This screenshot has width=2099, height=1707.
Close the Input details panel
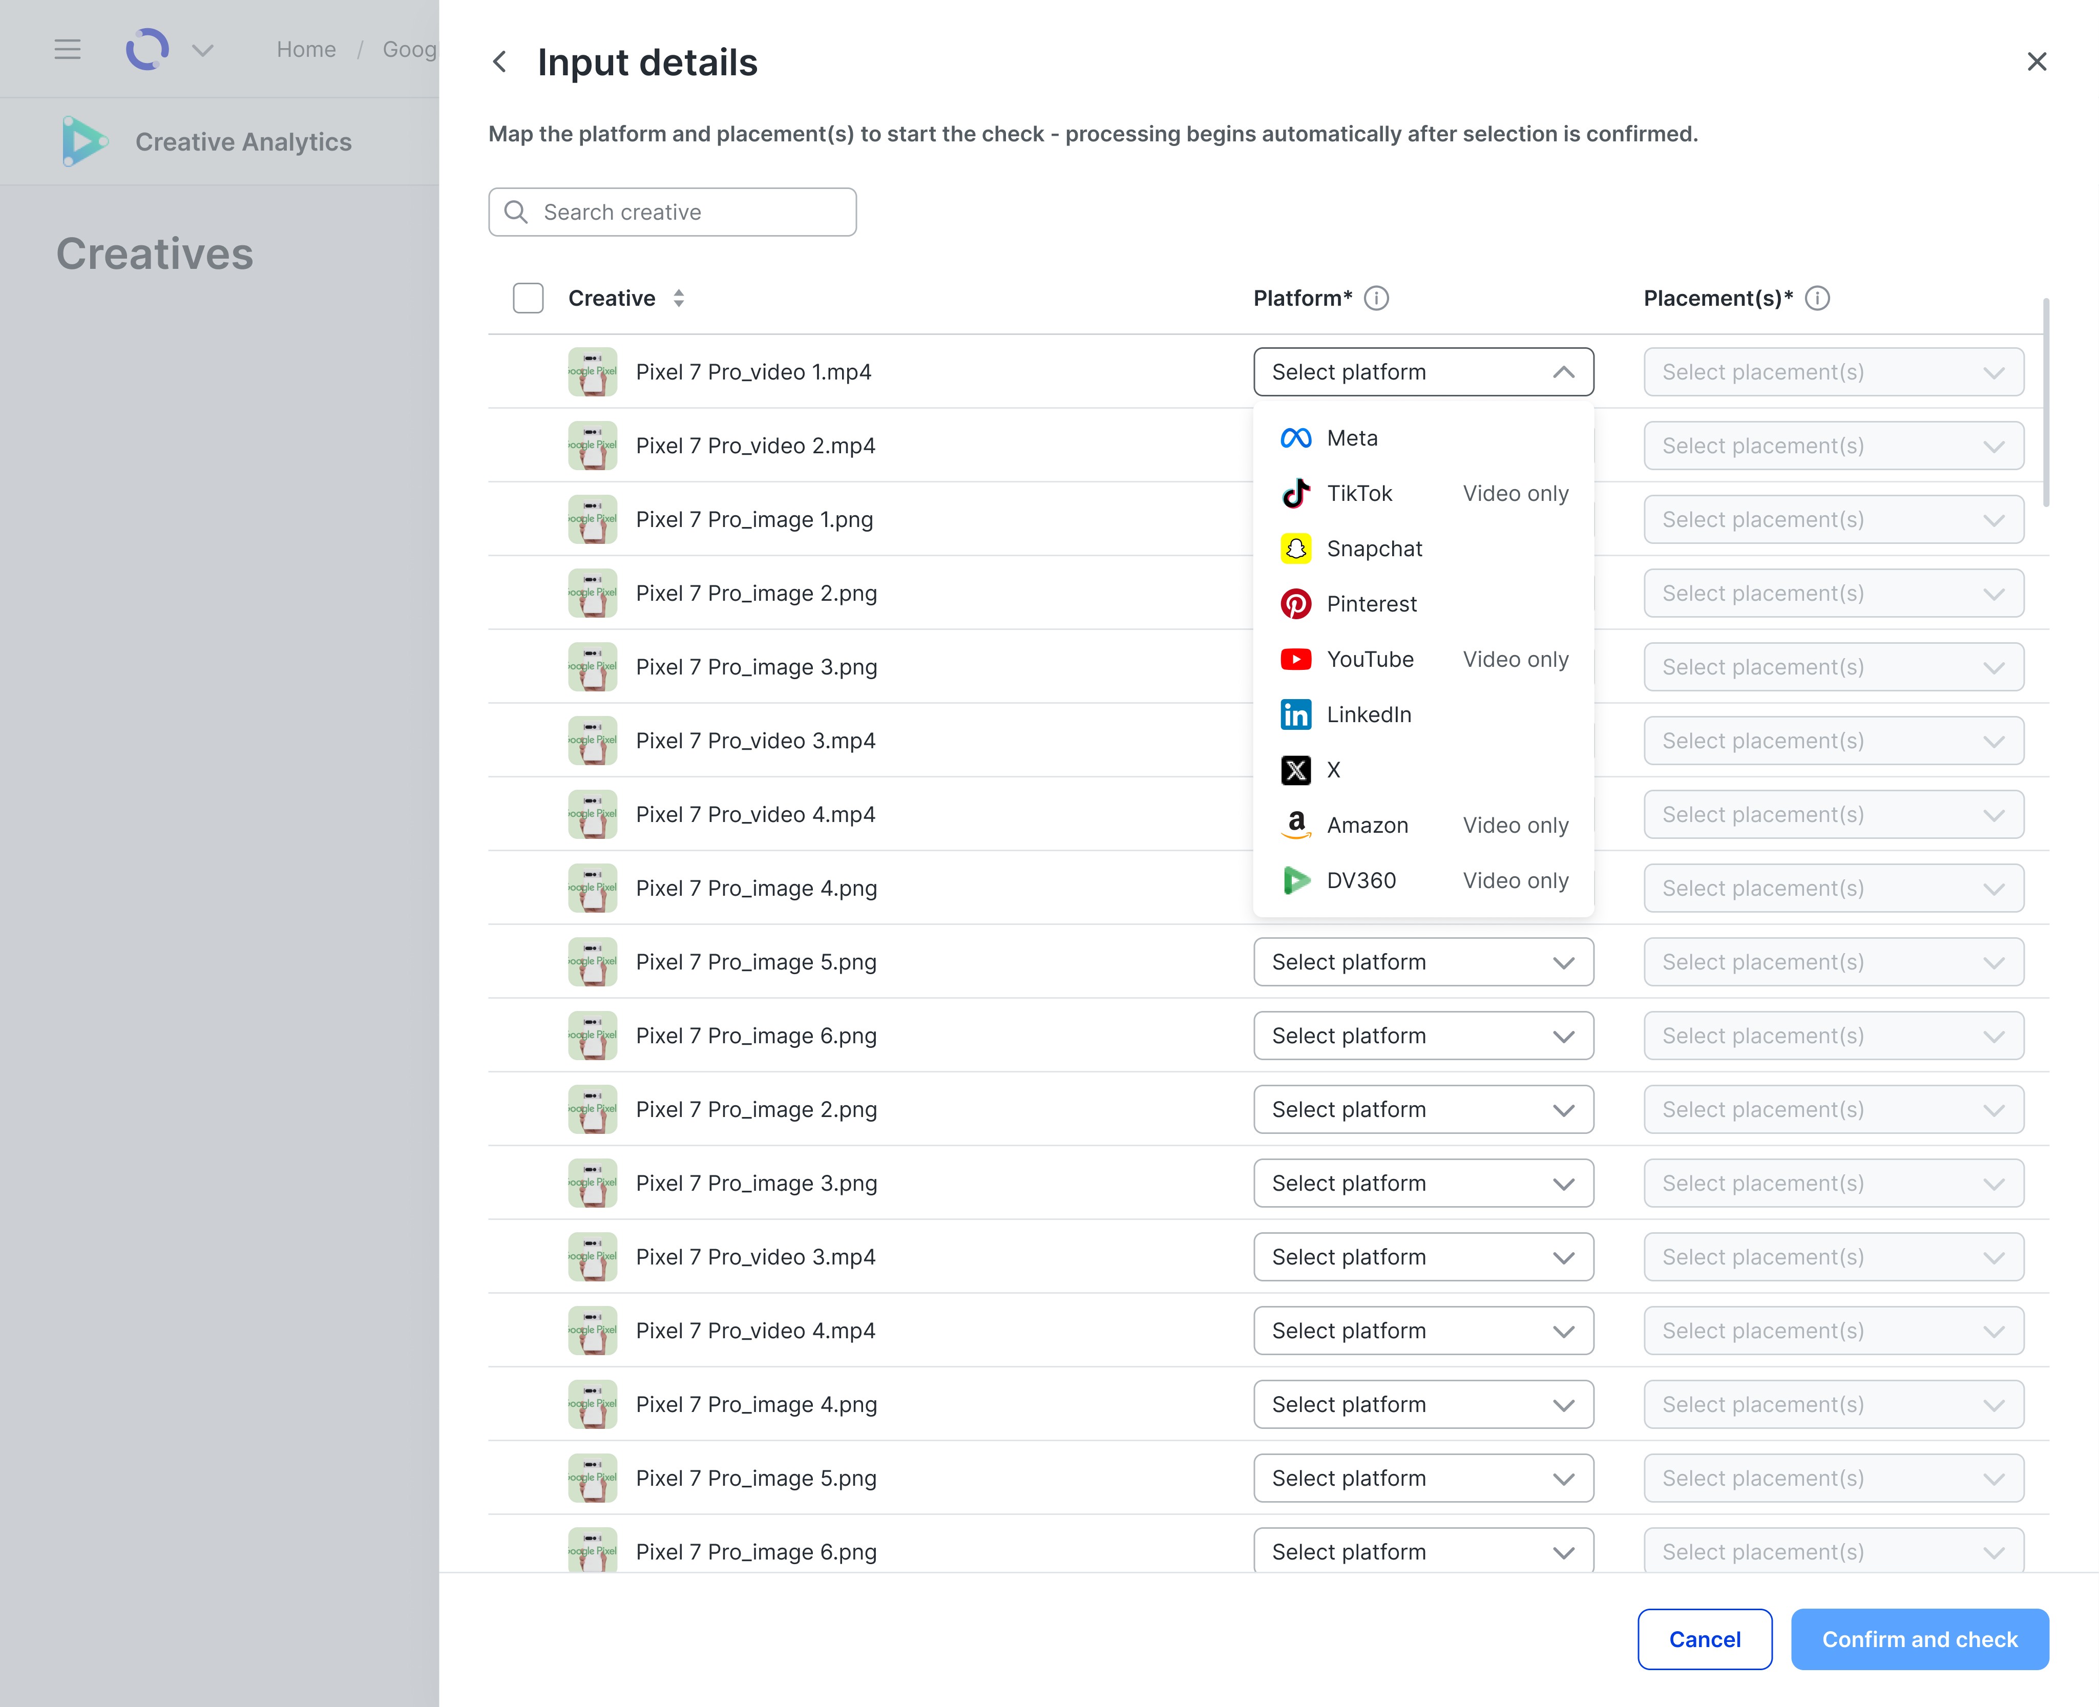tap(2036, 62)
